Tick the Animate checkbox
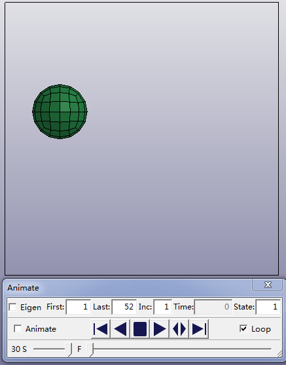286x365 pixels. (x=18, y=328)
